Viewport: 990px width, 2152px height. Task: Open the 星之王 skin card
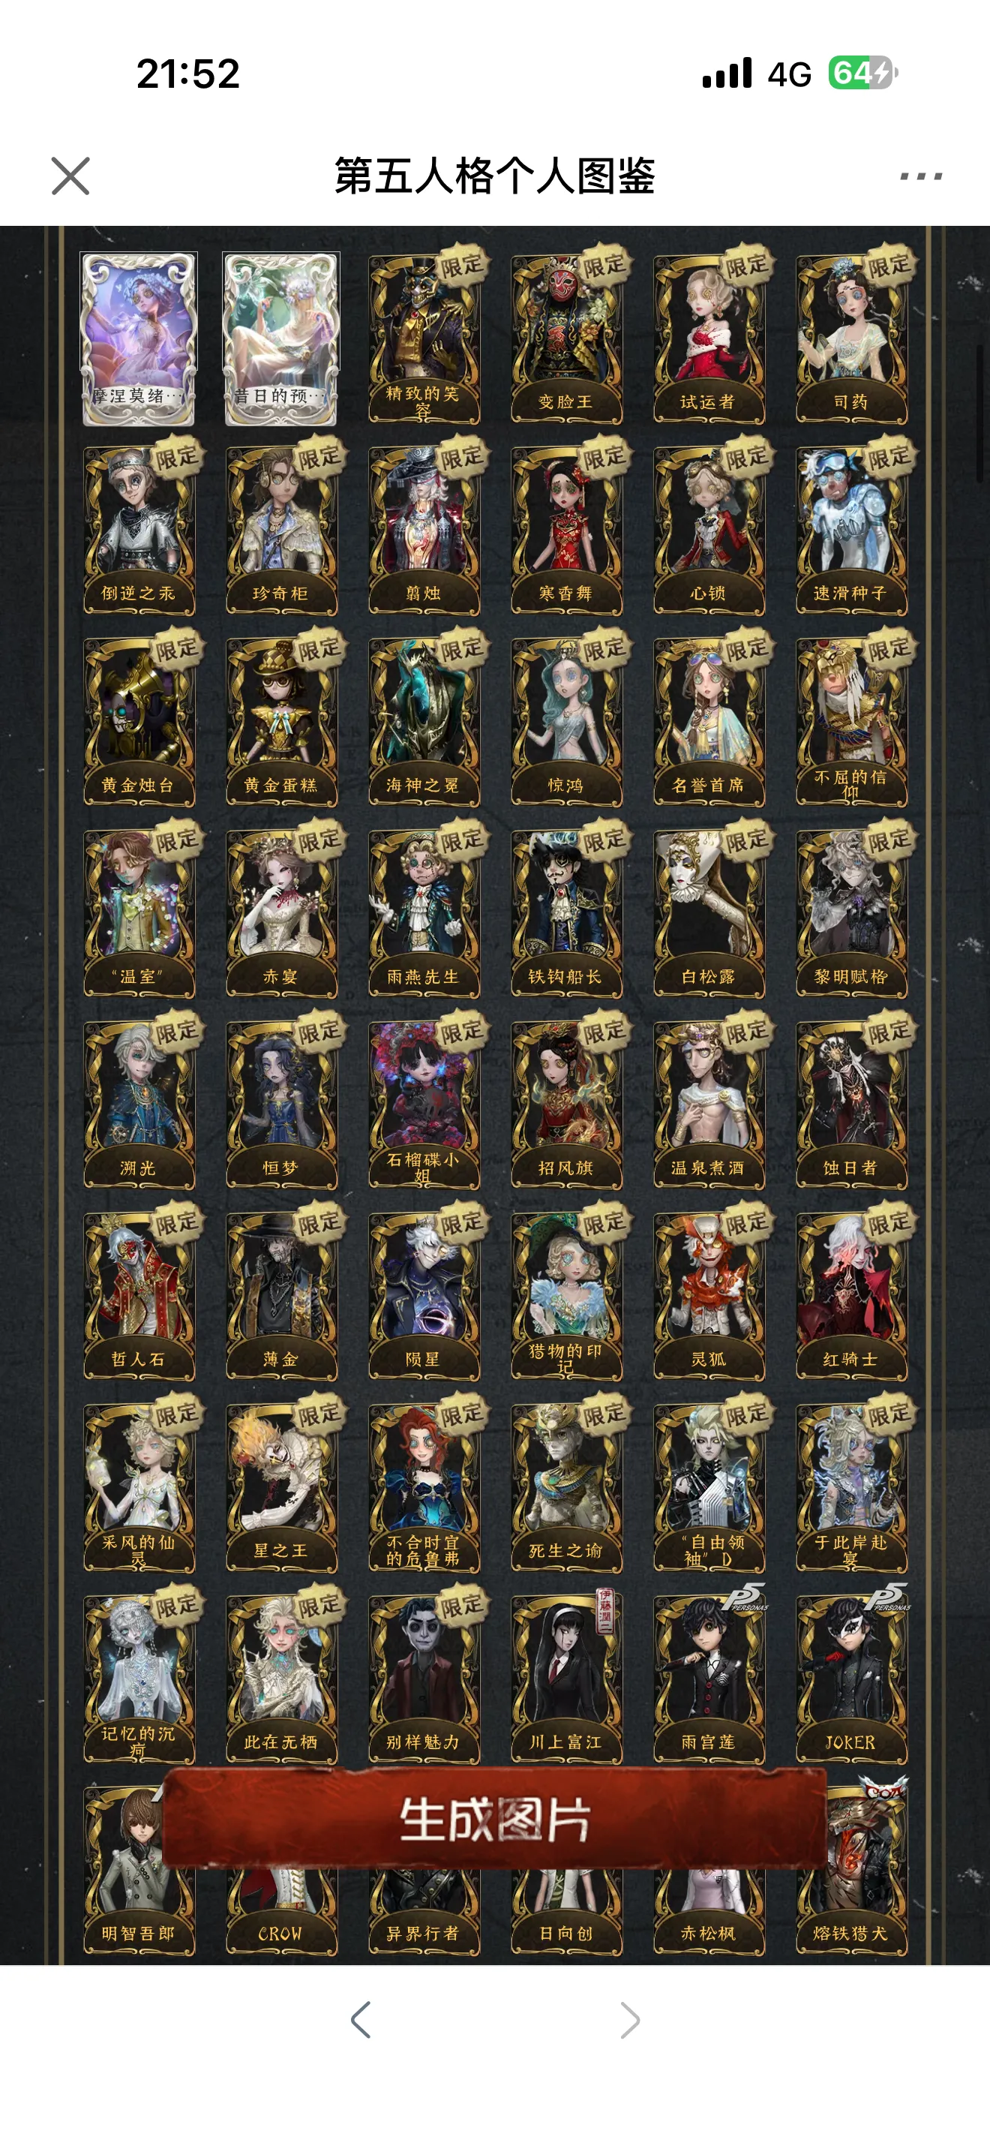pos(281,1487)
